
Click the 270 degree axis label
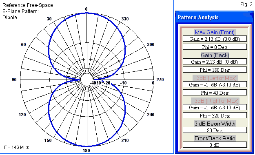point(160,80)
